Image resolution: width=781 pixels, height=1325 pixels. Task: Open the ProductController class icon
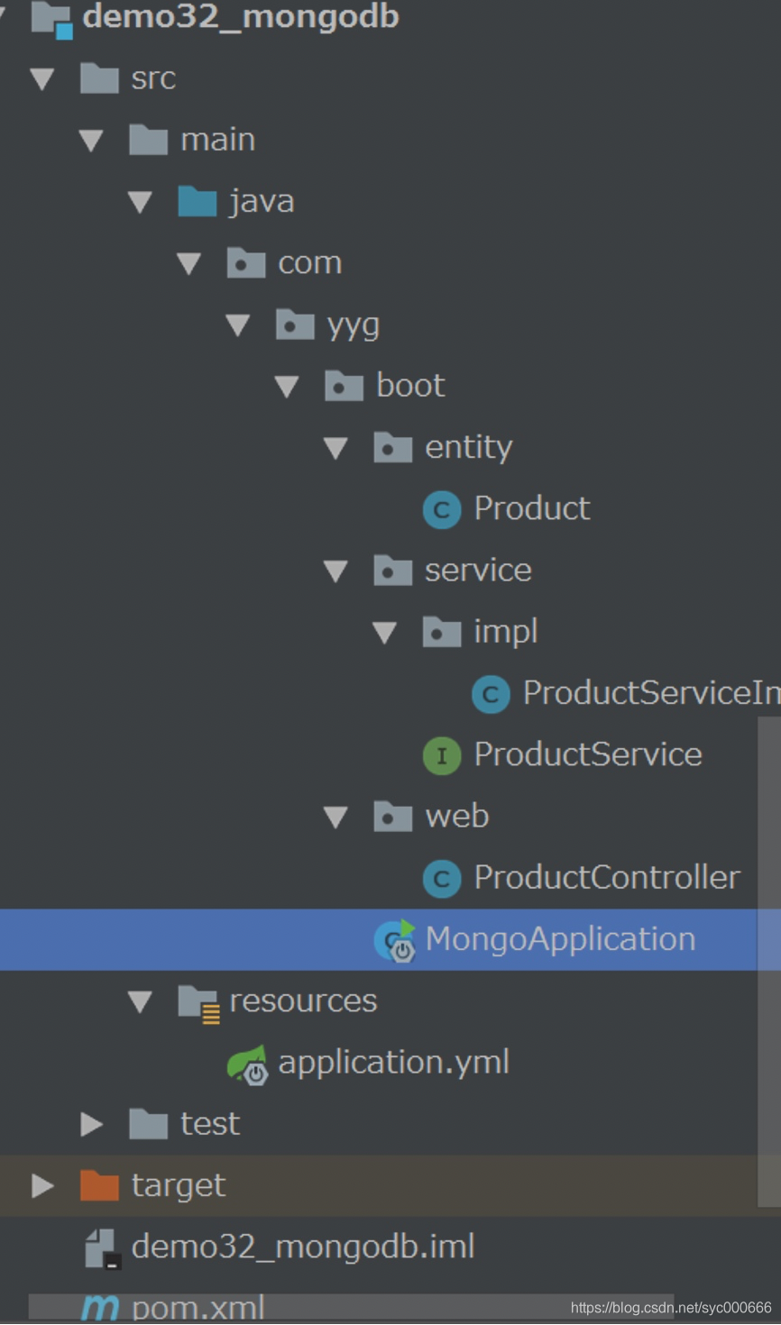(x=441, y=878)
